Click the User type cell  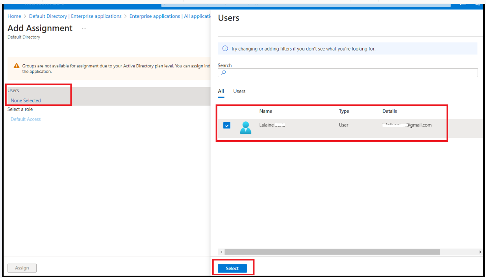click(x=344, y=125)
